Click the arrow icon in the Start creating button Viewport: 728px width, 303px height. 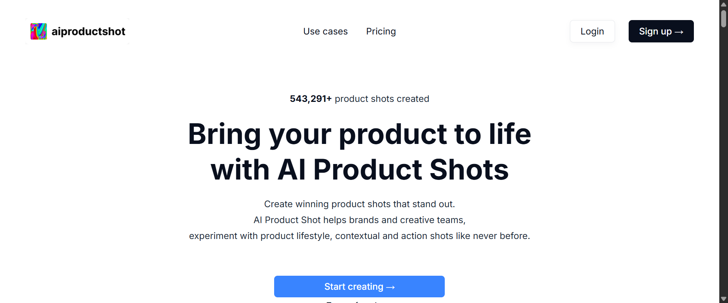coord(391,287)
